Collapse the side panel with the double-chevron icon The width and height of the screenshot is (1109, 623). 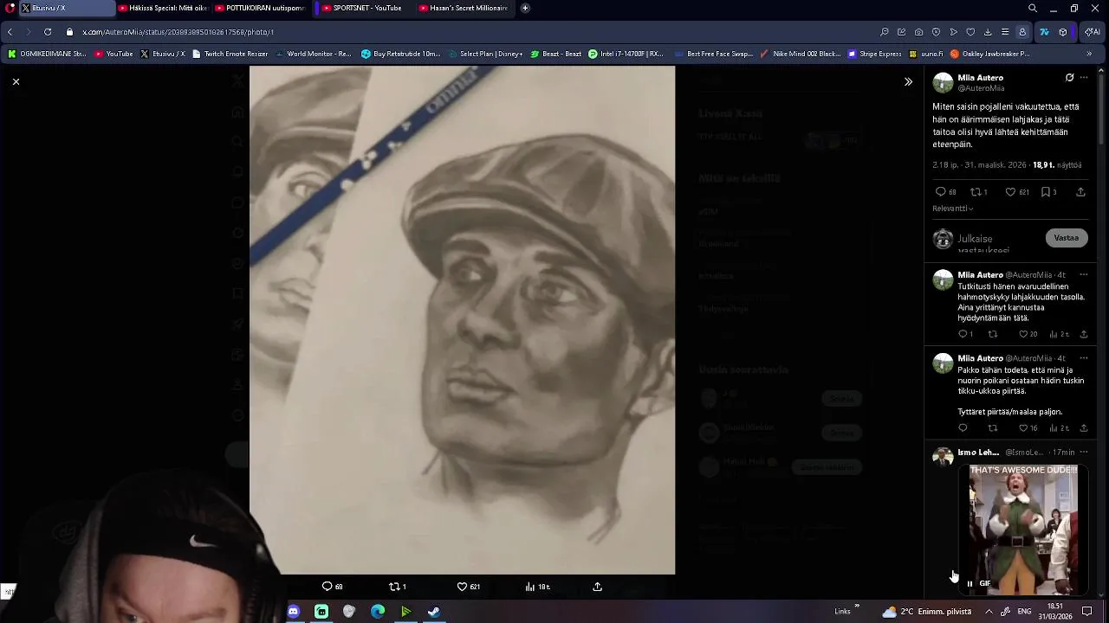click(908, 81)
